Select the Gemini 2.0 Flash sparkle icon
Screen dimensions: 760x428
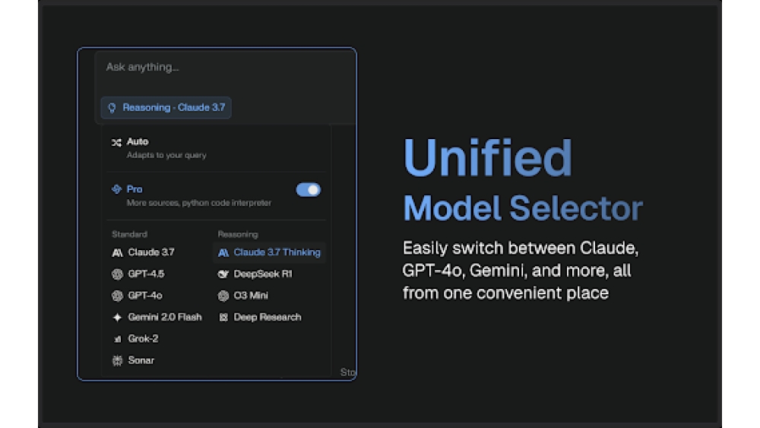point(117,317)
